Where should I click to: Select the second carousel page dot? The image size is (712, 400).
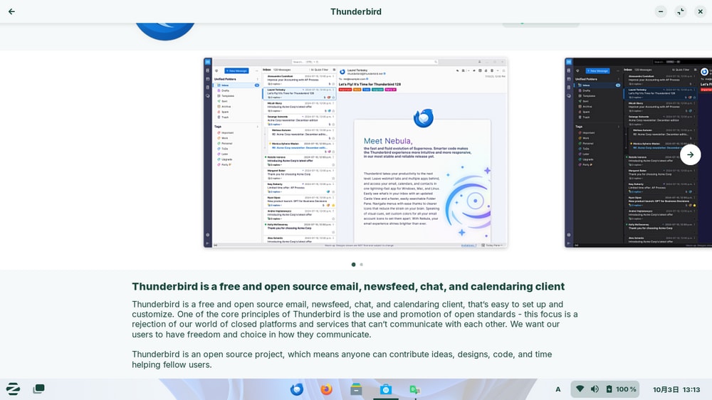click(362, 265)
